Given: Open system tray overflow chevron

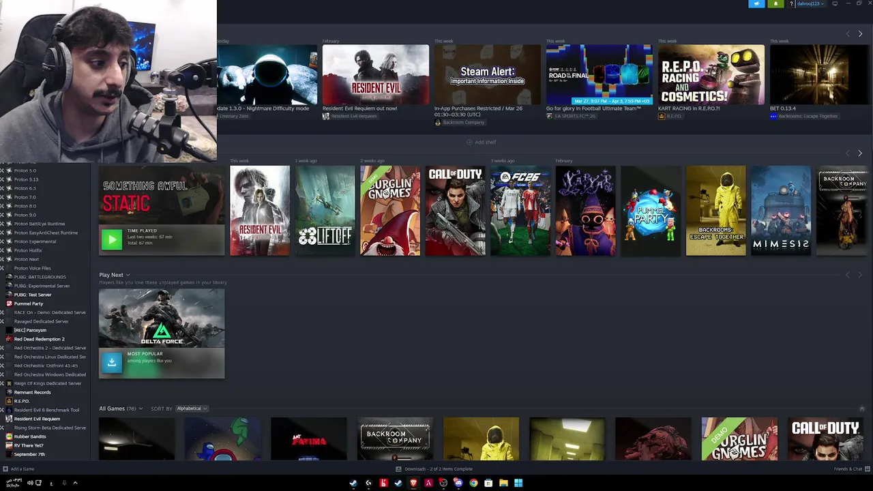Looking at the screenshot, I should pyautogui.click(x=75, y=483).
